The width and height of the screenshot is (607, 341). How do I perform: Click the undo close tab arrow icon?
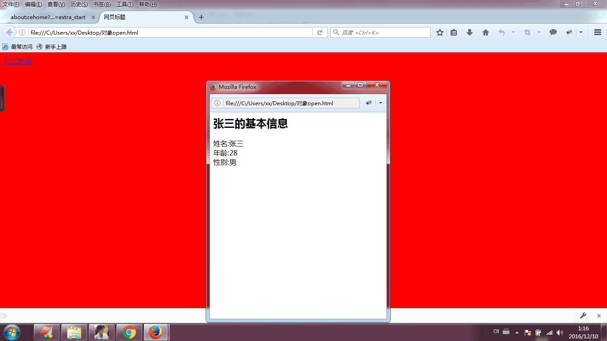click(502, 32)
